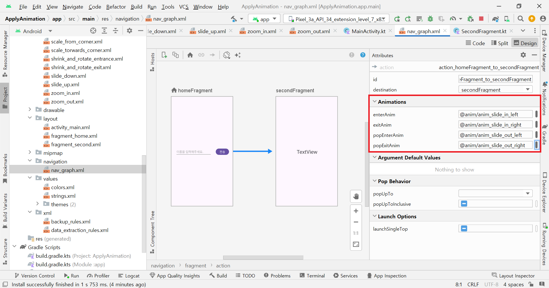Viewport: 549px width, 288px height.
Task: Switch to Split view mode
Action: pos(500,43)
